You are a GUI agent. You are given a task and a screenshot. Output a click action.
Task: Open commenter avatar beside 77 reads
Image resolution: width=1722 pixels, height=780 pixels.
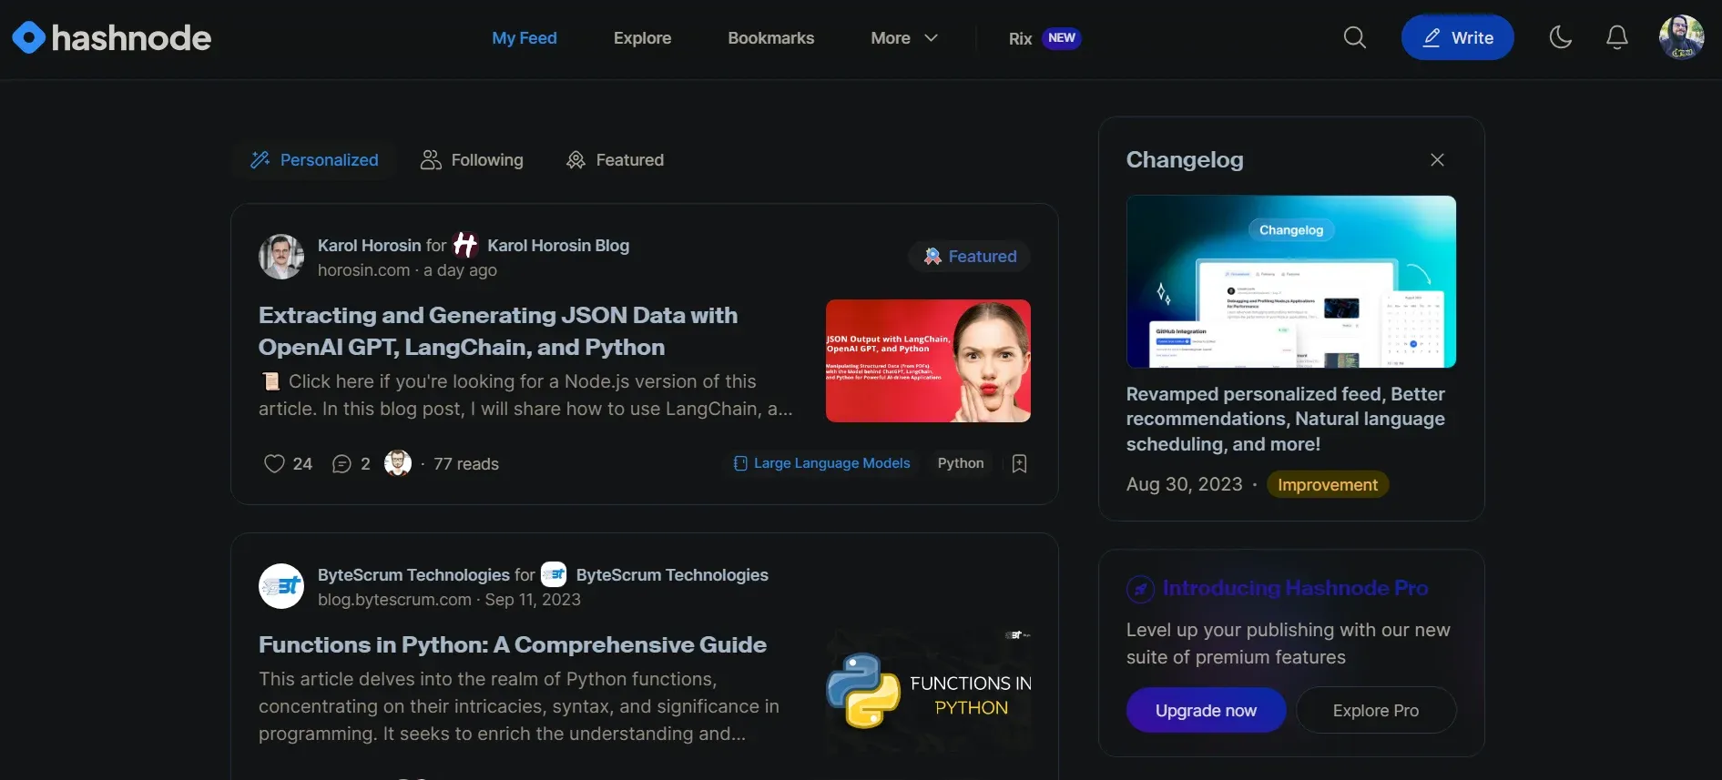click(x=398, y=463)
